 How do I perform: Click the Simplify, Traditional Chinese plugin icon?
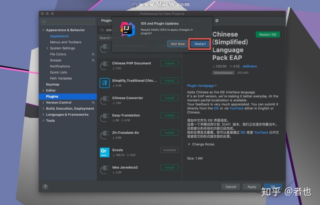(x=104, y=83)
